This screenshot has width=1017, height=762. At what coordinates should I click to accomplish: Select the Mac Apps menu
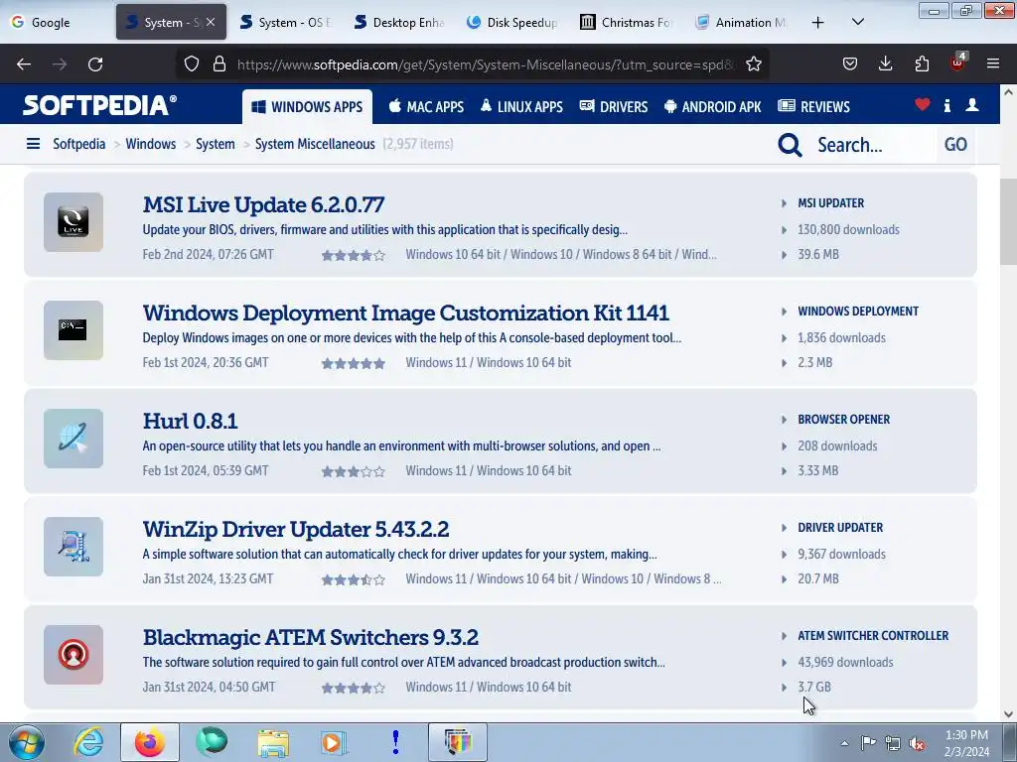[426, 107]
